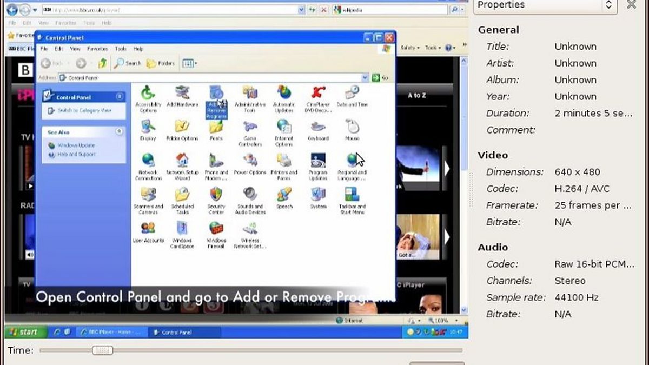Open the Taskbar and Start Menu icon
The image size is (649, 365).
tap(352, 195)
